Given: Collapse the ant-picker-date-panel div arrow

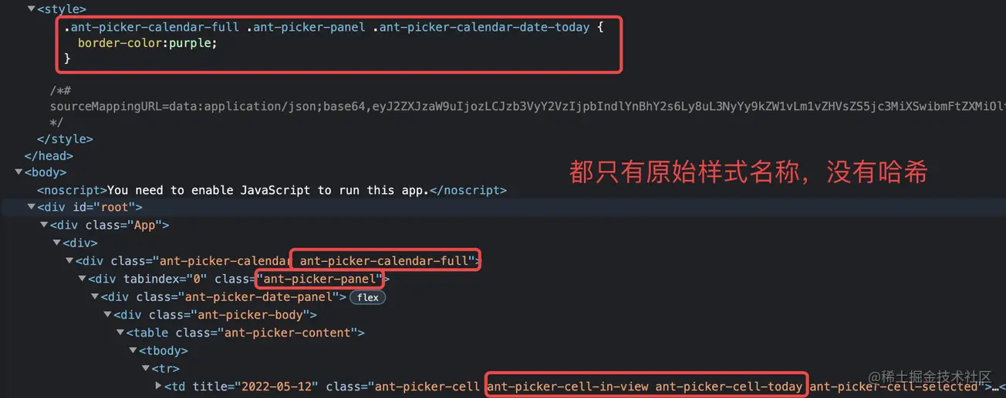Looking at the screenshot, I should click(96, 296).
